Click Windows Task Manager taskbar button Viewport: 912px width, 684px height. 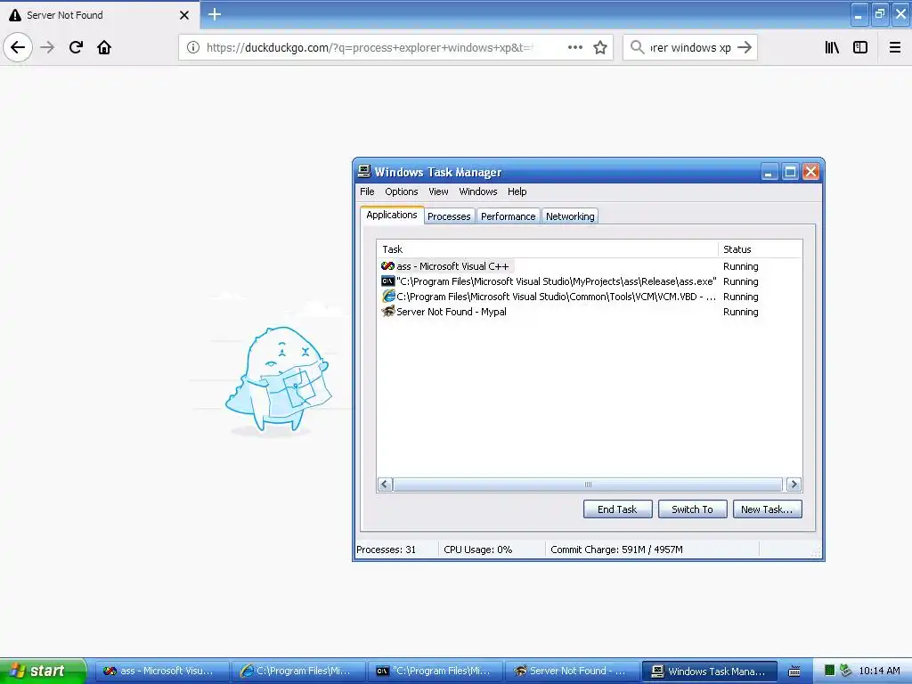click(x=710, y=671)
